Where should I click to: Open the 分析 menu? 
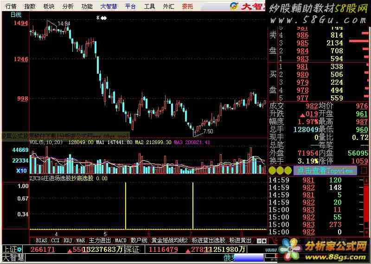pos(68,6)
